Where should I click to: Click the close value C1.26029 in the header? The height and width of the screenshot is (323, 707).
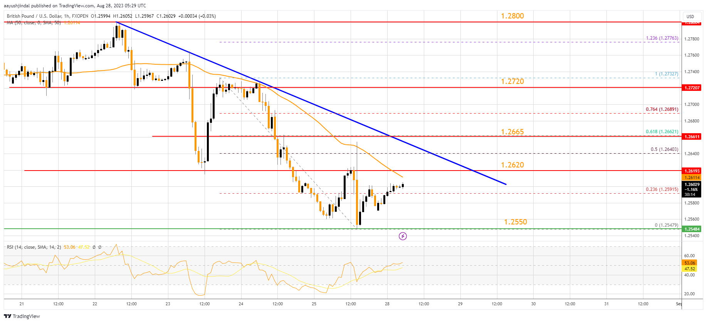pyautogui.click(x=166, y=16)
